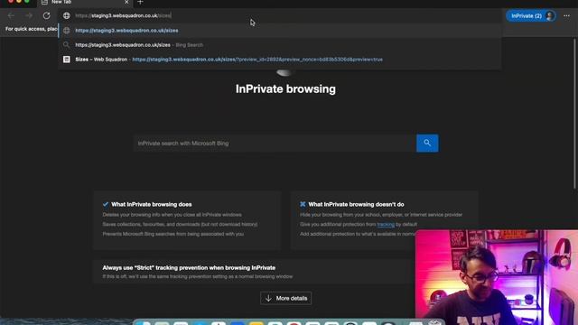This screenshot has width=578, height=325.
Task: Open the tracking link
Action: tap(386, 225)
